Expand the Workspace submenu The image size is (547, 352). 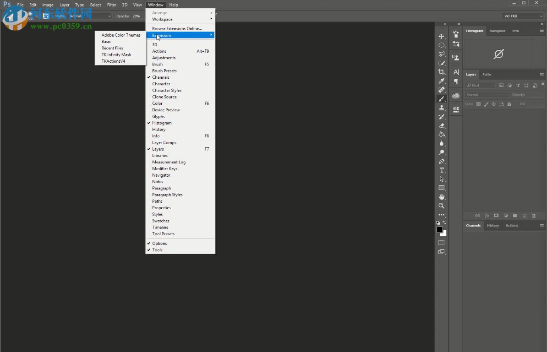(x=163, y=19)
